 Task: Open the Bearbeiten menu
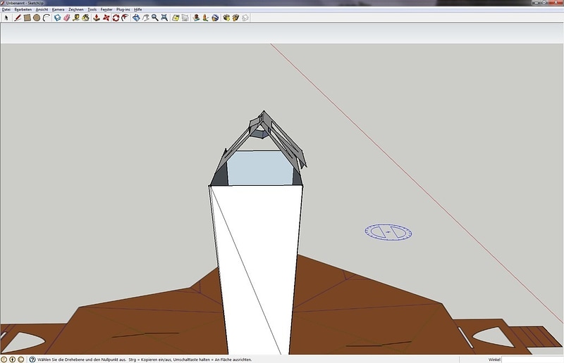23,9
